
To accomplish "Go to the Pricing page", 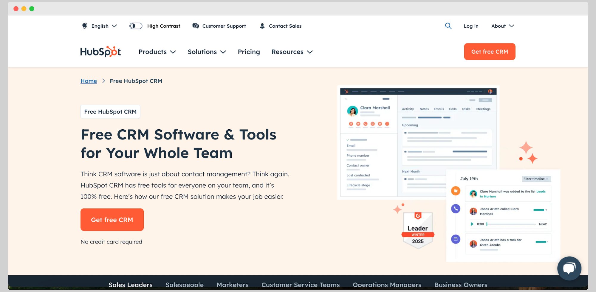I will 249,52.
